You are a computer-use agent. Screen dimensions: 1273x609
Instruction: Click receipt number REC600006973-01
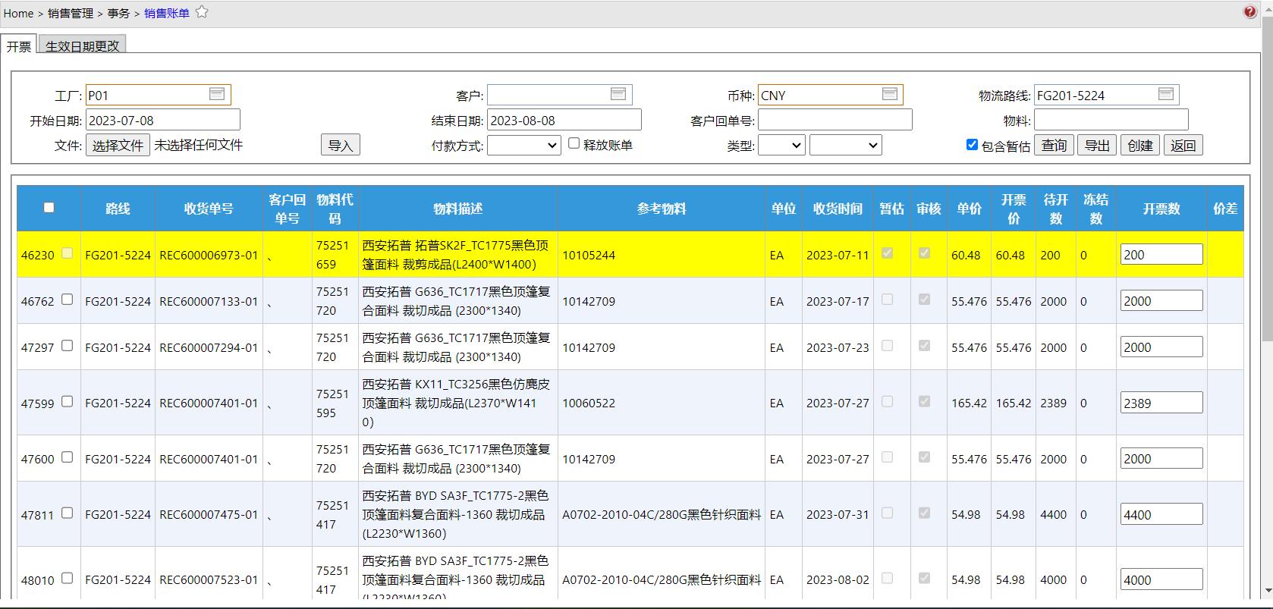click(x=209, y=255)
